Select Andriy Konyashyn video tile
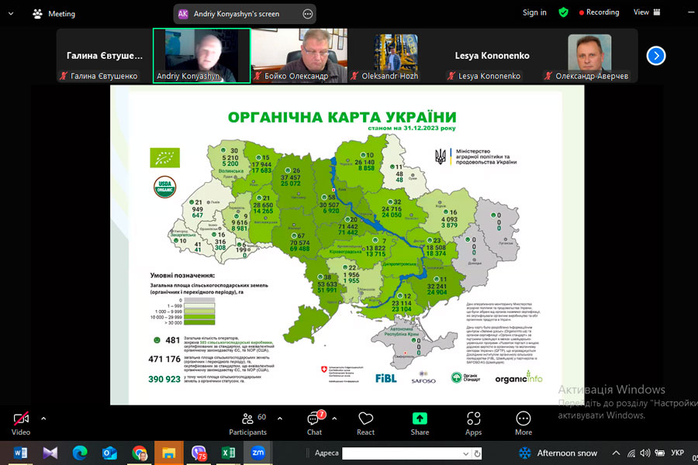The width and height of the screenshot is (698, 465). click(x=202, y=56)
